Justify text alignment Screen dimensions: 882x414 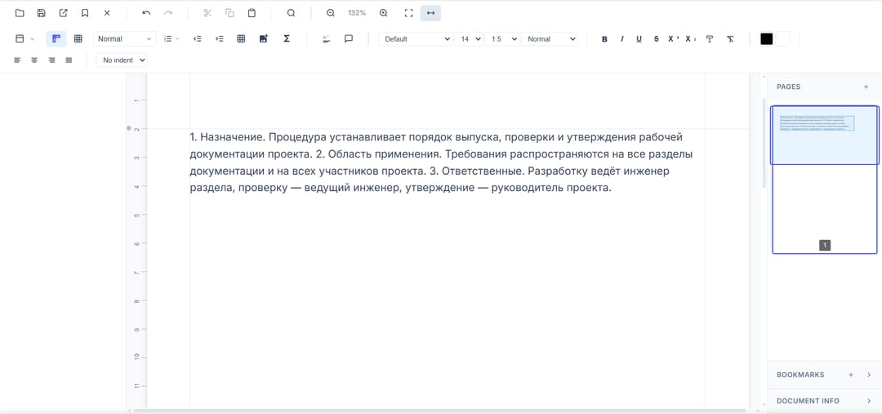[x=69, y=60]
